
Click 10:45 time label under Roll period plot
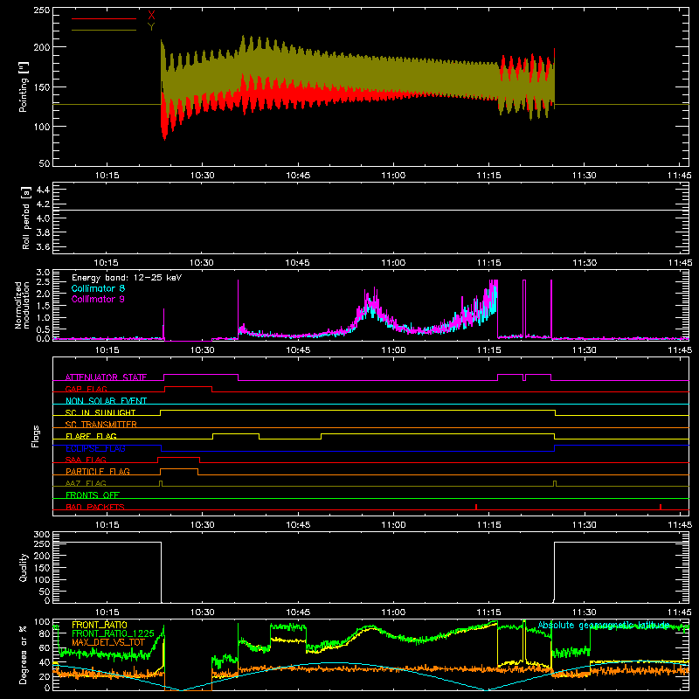coord(298,263)
